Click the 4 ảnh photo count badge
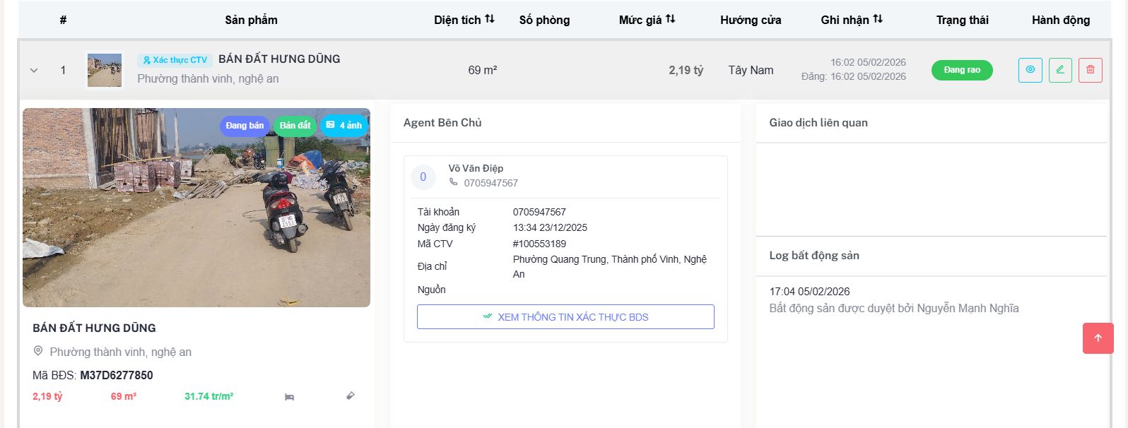The width and height of the screenshot is (1128, 428). [344, 126]
